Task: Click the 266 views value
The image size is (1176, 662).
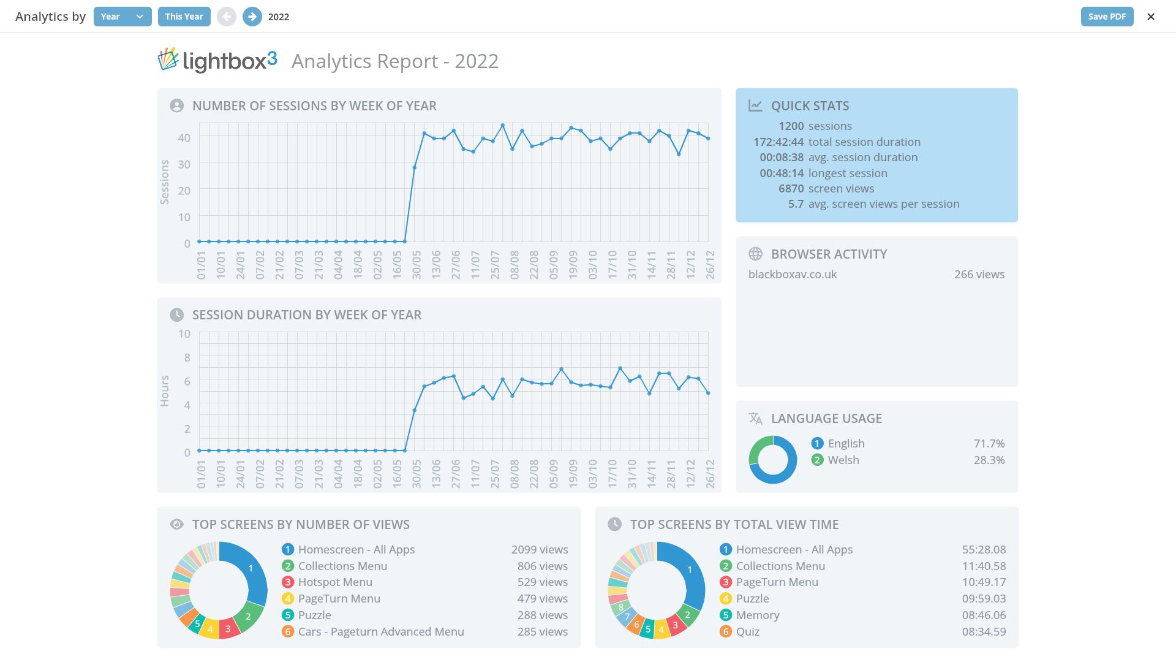Action: coord(979,275)
